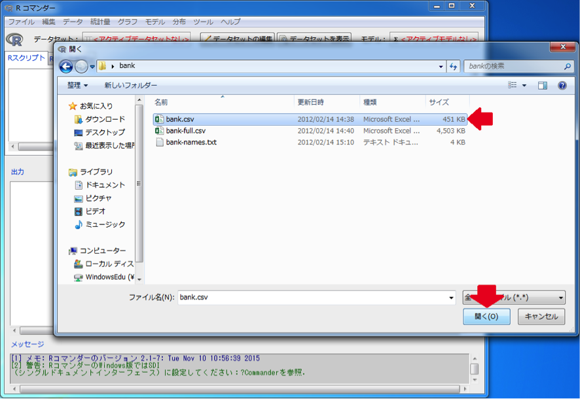Open ダウンロード folder in sidebar
Image resolution: width=580 pixels, height=399 pixels.
tap(105, 120)
